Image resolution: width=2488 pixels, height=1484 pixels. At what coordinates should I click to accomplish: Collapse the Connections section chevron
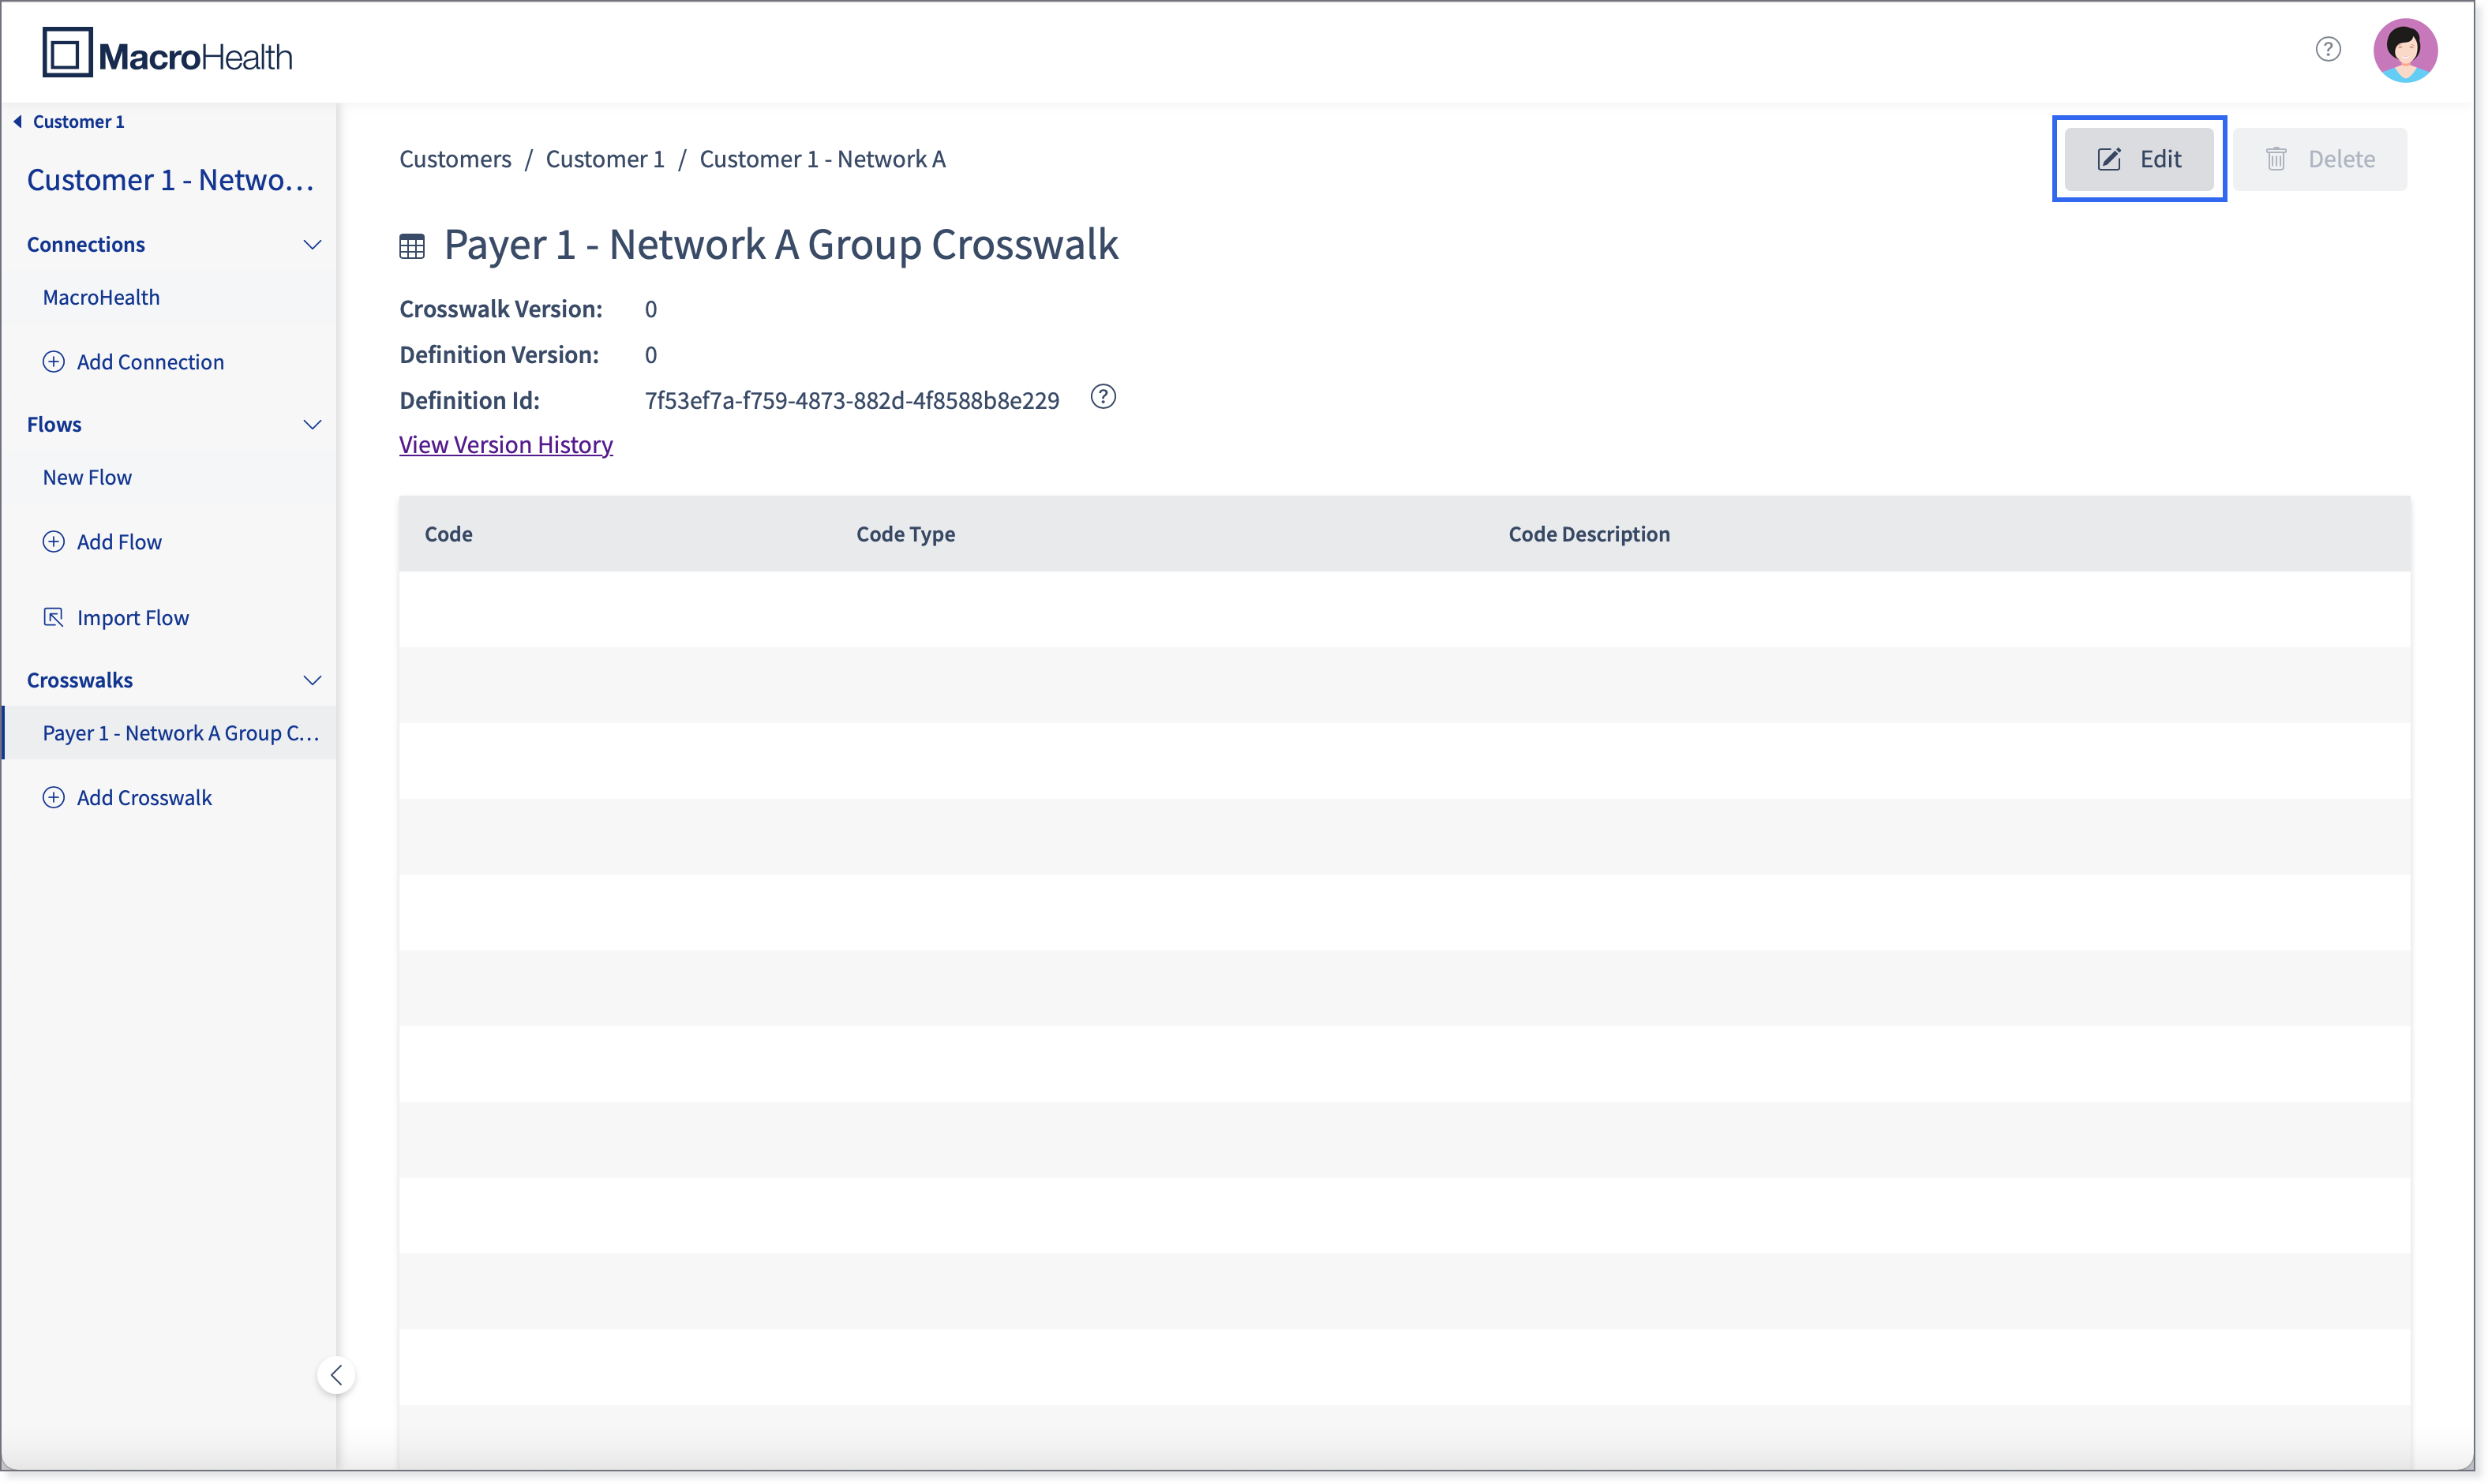coord(312,245)
